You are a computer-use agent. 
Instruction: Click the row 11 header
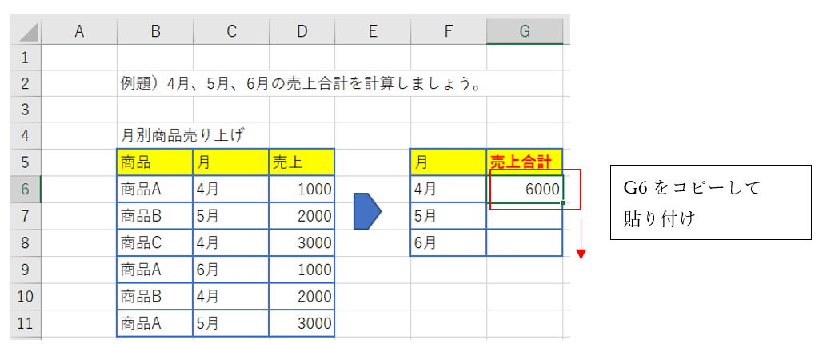24,323
